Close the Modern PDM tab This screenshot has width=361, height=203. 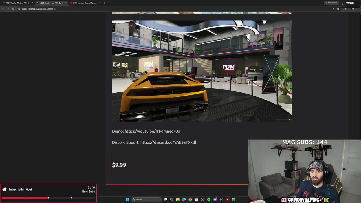coord(32,3)
